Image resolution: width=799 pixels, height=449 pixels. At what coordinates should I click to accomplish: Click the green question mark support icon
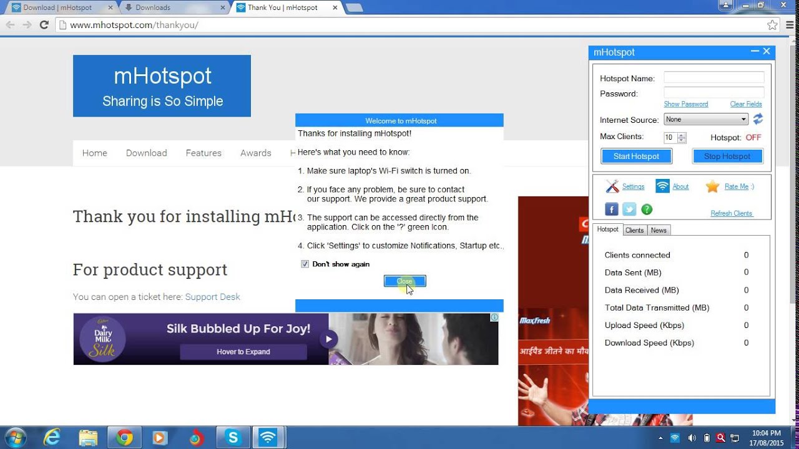tap(647, 210)
